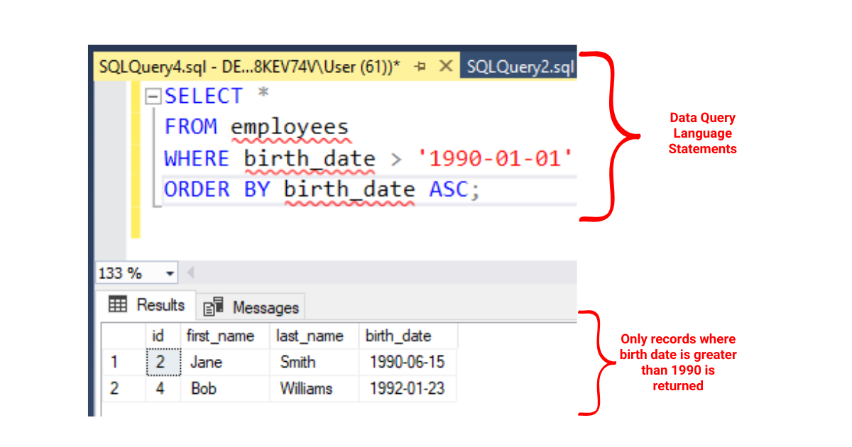Viewport: 852px width, 447px height.
Task: Click the ASC keyword in query
Action: tap(449, 189)
